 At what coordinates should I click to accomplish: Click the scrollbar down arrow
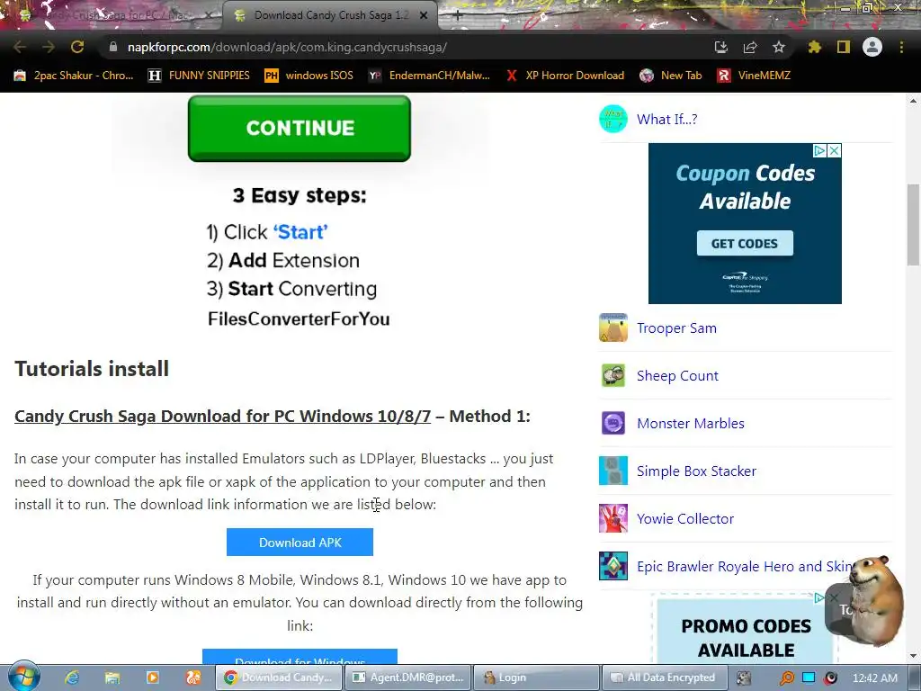pos(914,656)
